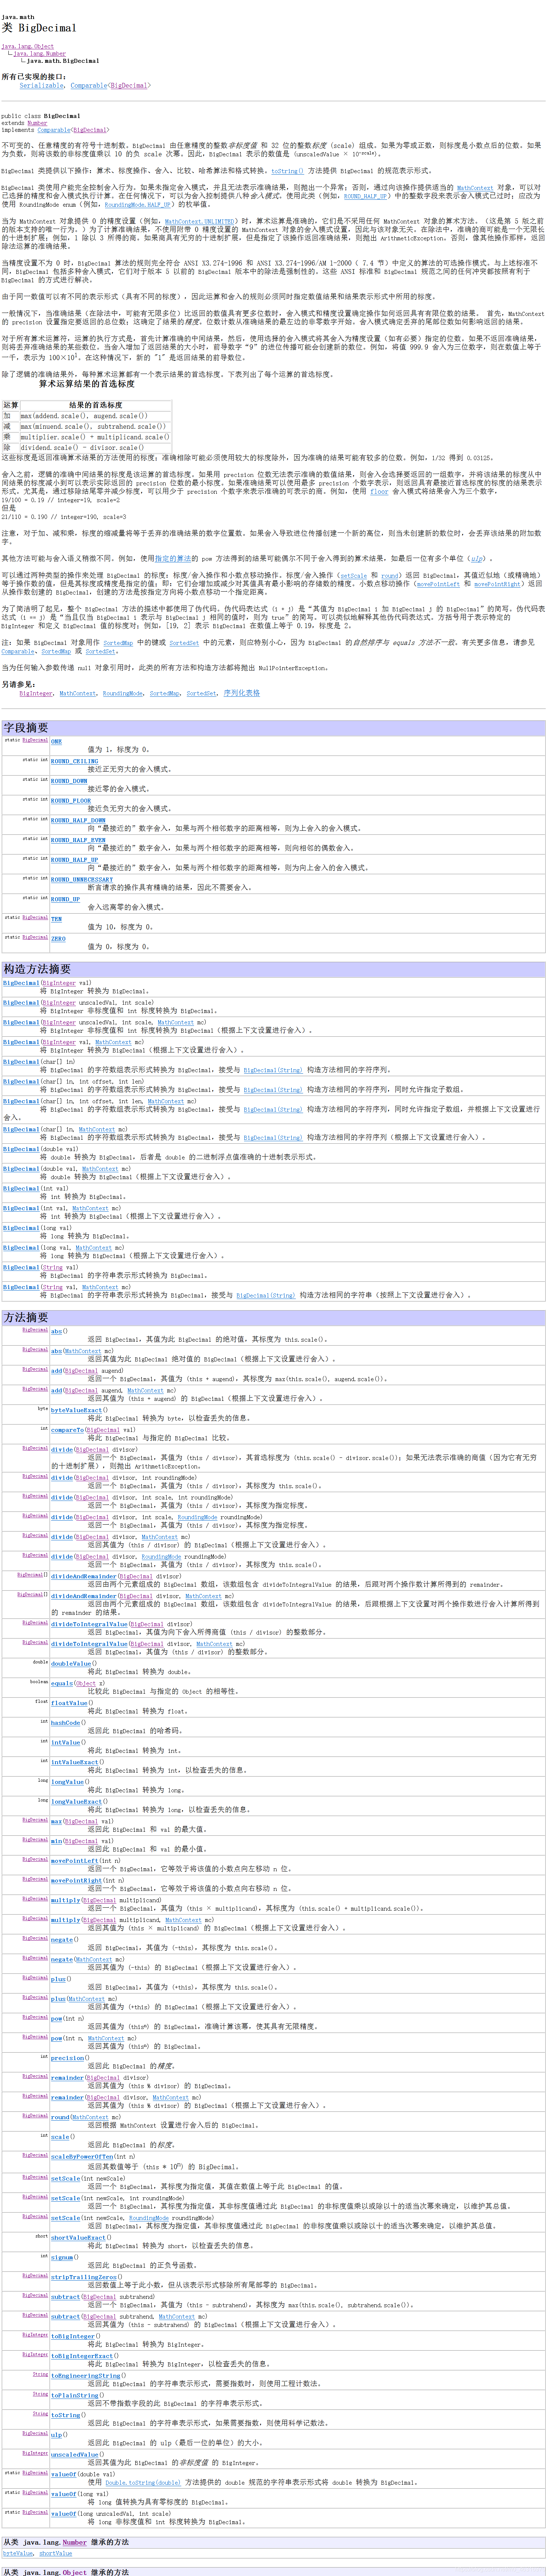Open the BigDecimal(String val) single-argument constructor link
The height and width of the screenshot is (2576, 549).
[x=20, y=1267]
